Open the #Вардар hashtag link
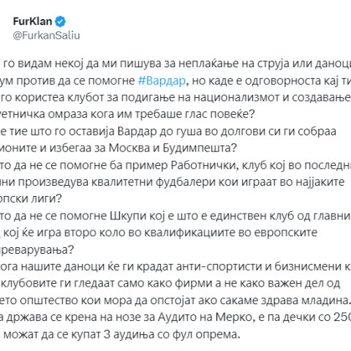Viewport: 351px width, 351px height. [162, 80]
